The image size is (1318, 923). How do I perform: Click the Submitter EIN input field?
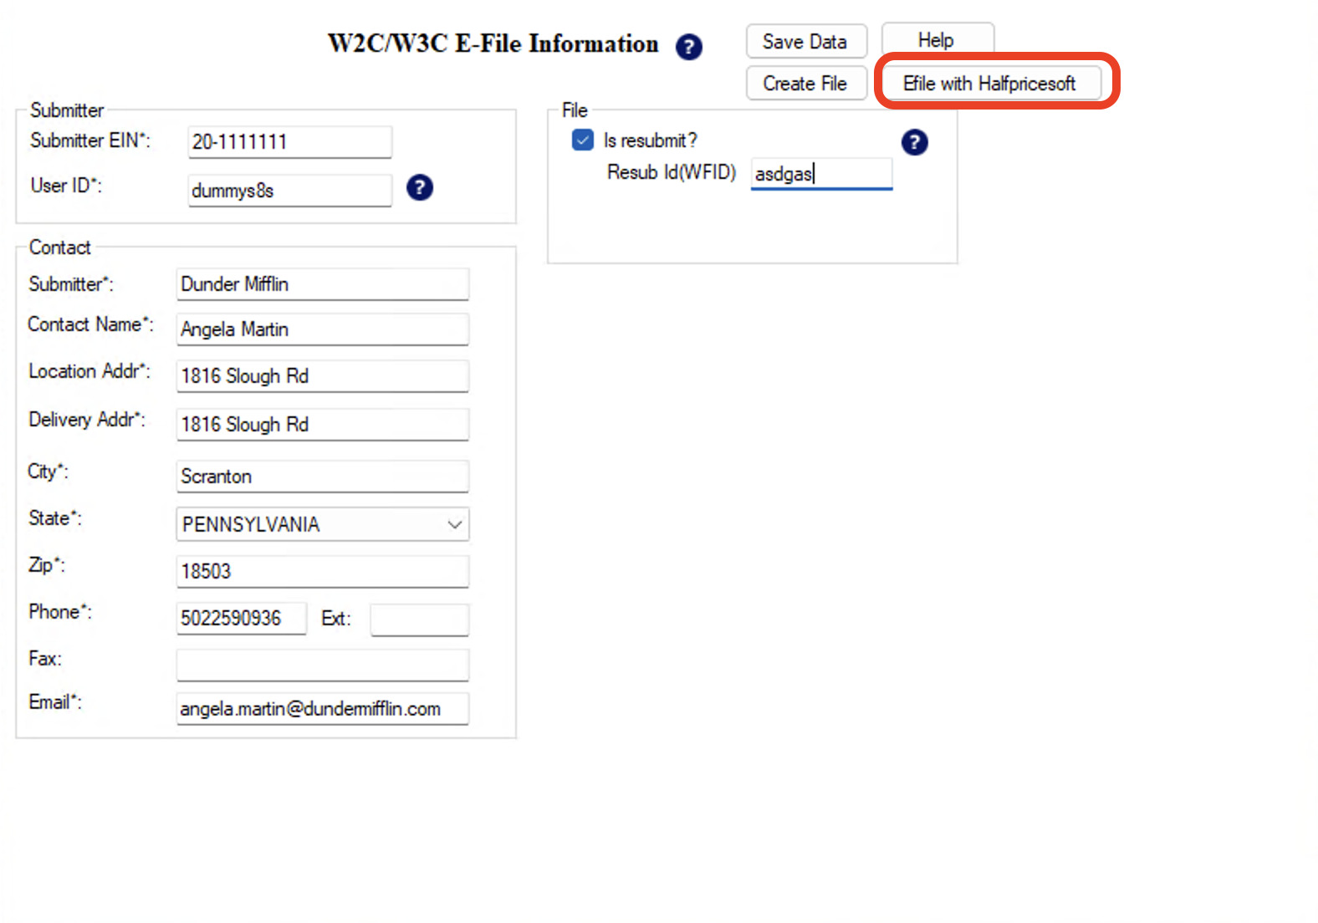[289, 142]
